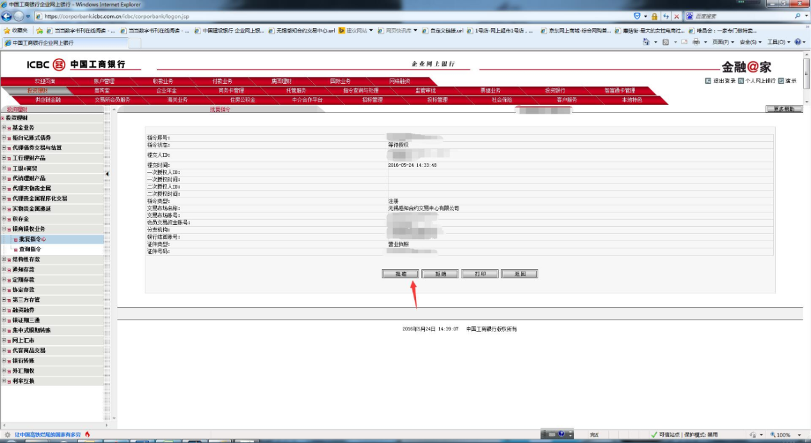Click the browser Forward arrow button
The image size is (811, 443).
[x=19, y=16]
